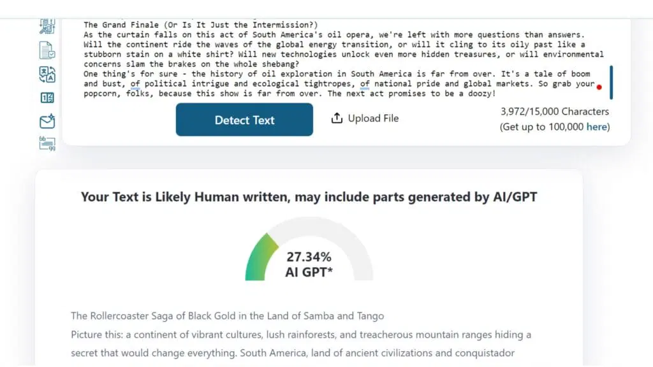Click underlined "of" before "national pride"
The height and width of the screenshot is (367, 653).
click(364, 83)
